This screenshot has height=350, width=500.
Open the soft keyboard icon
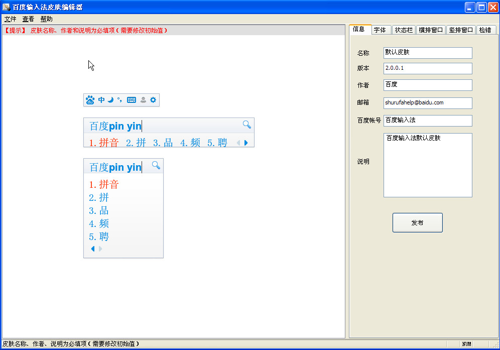point(132,100)
